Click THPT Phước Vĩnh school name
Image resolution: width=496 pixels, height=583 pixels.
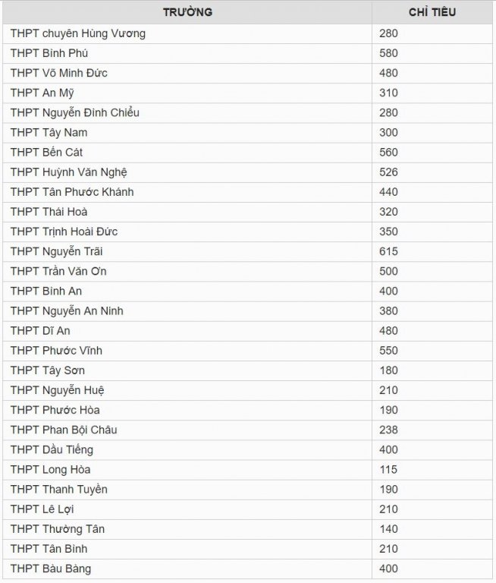pos(56,351)
